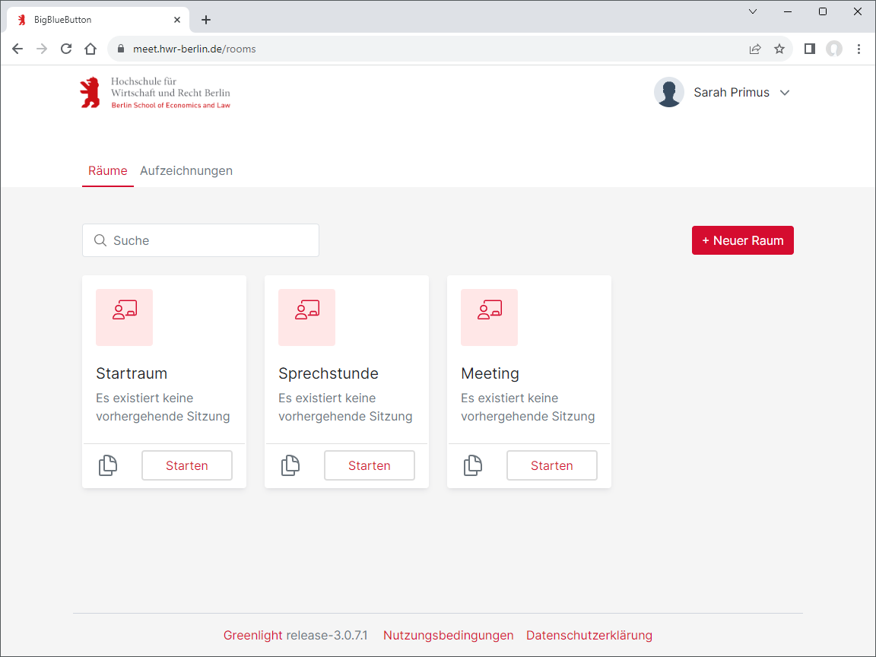Toggle the browser side panel
Viewport: 876px width, 657px height.
(809, 49)
